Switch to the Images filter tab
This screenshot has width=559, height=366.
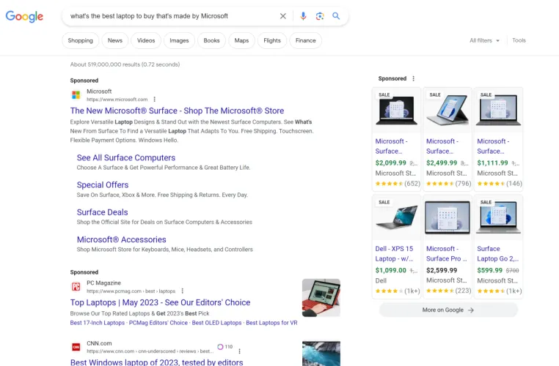179,41
